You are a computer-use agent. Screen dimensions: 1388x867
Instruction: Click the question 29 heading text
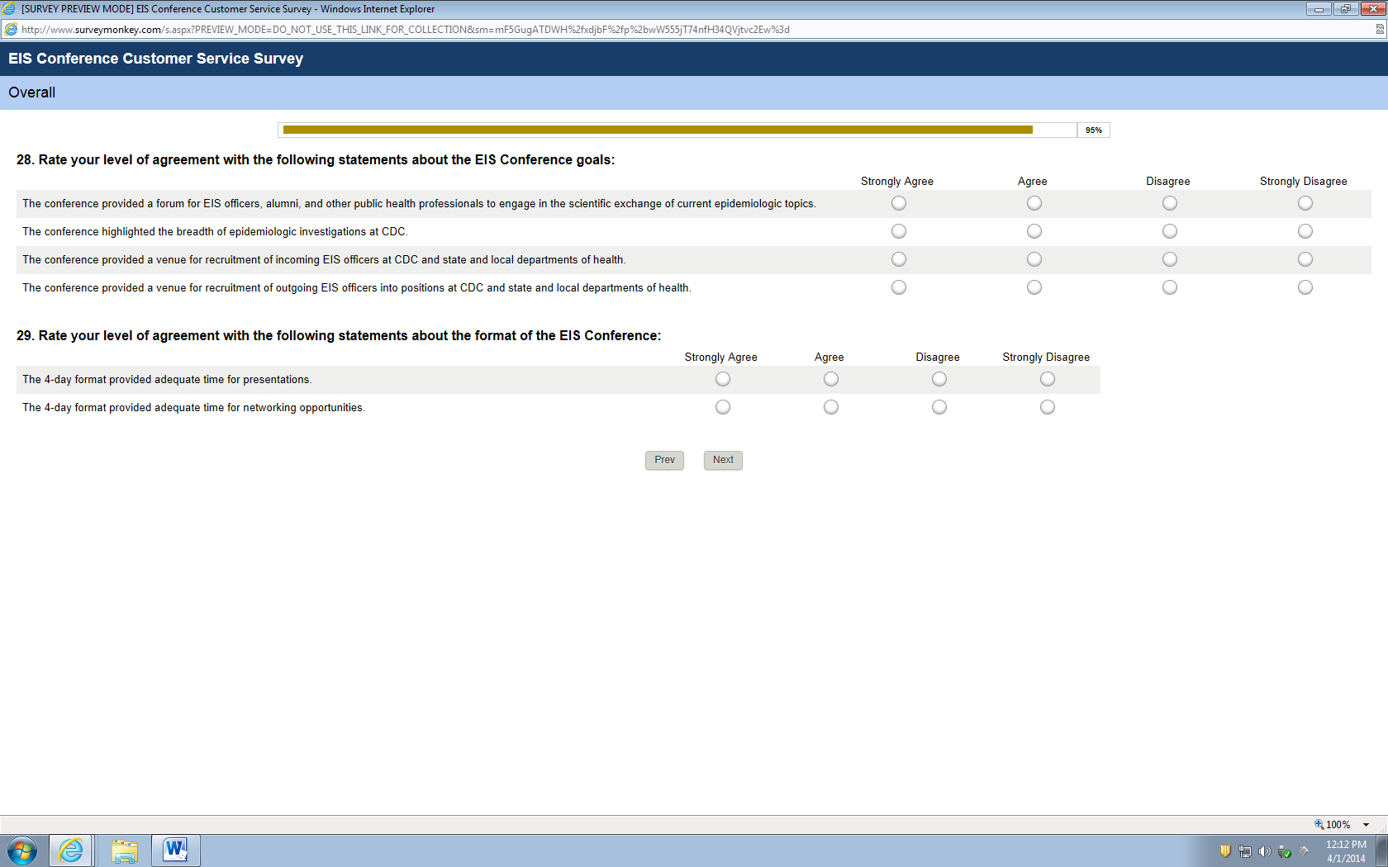[x=339, y=335]
